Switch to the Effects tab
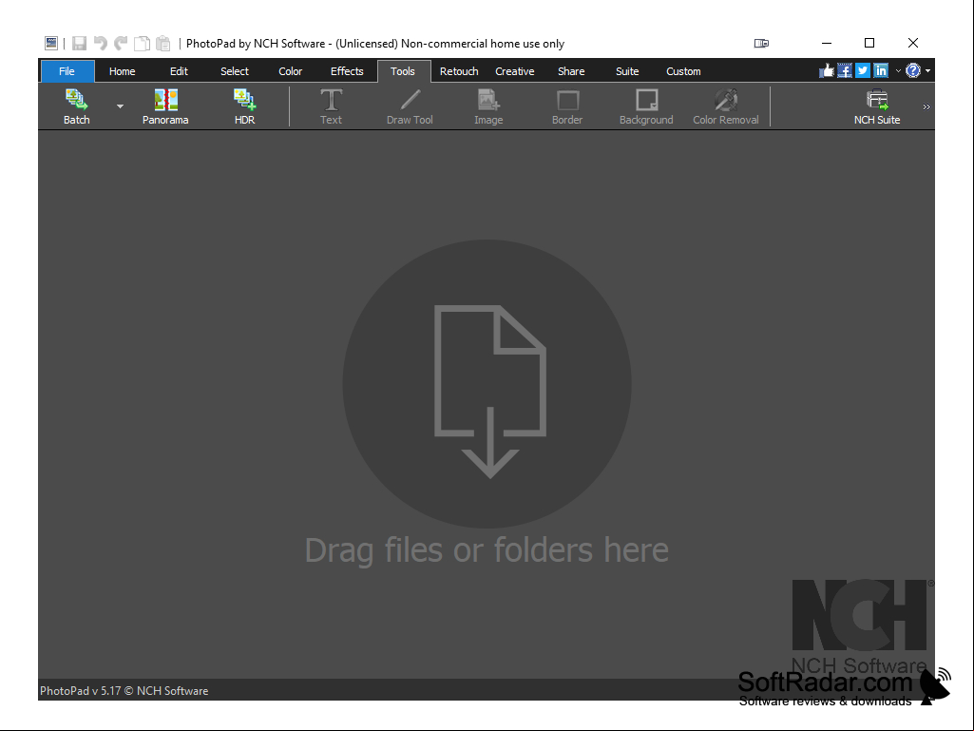The image size is (974, 731). [347, 71]
